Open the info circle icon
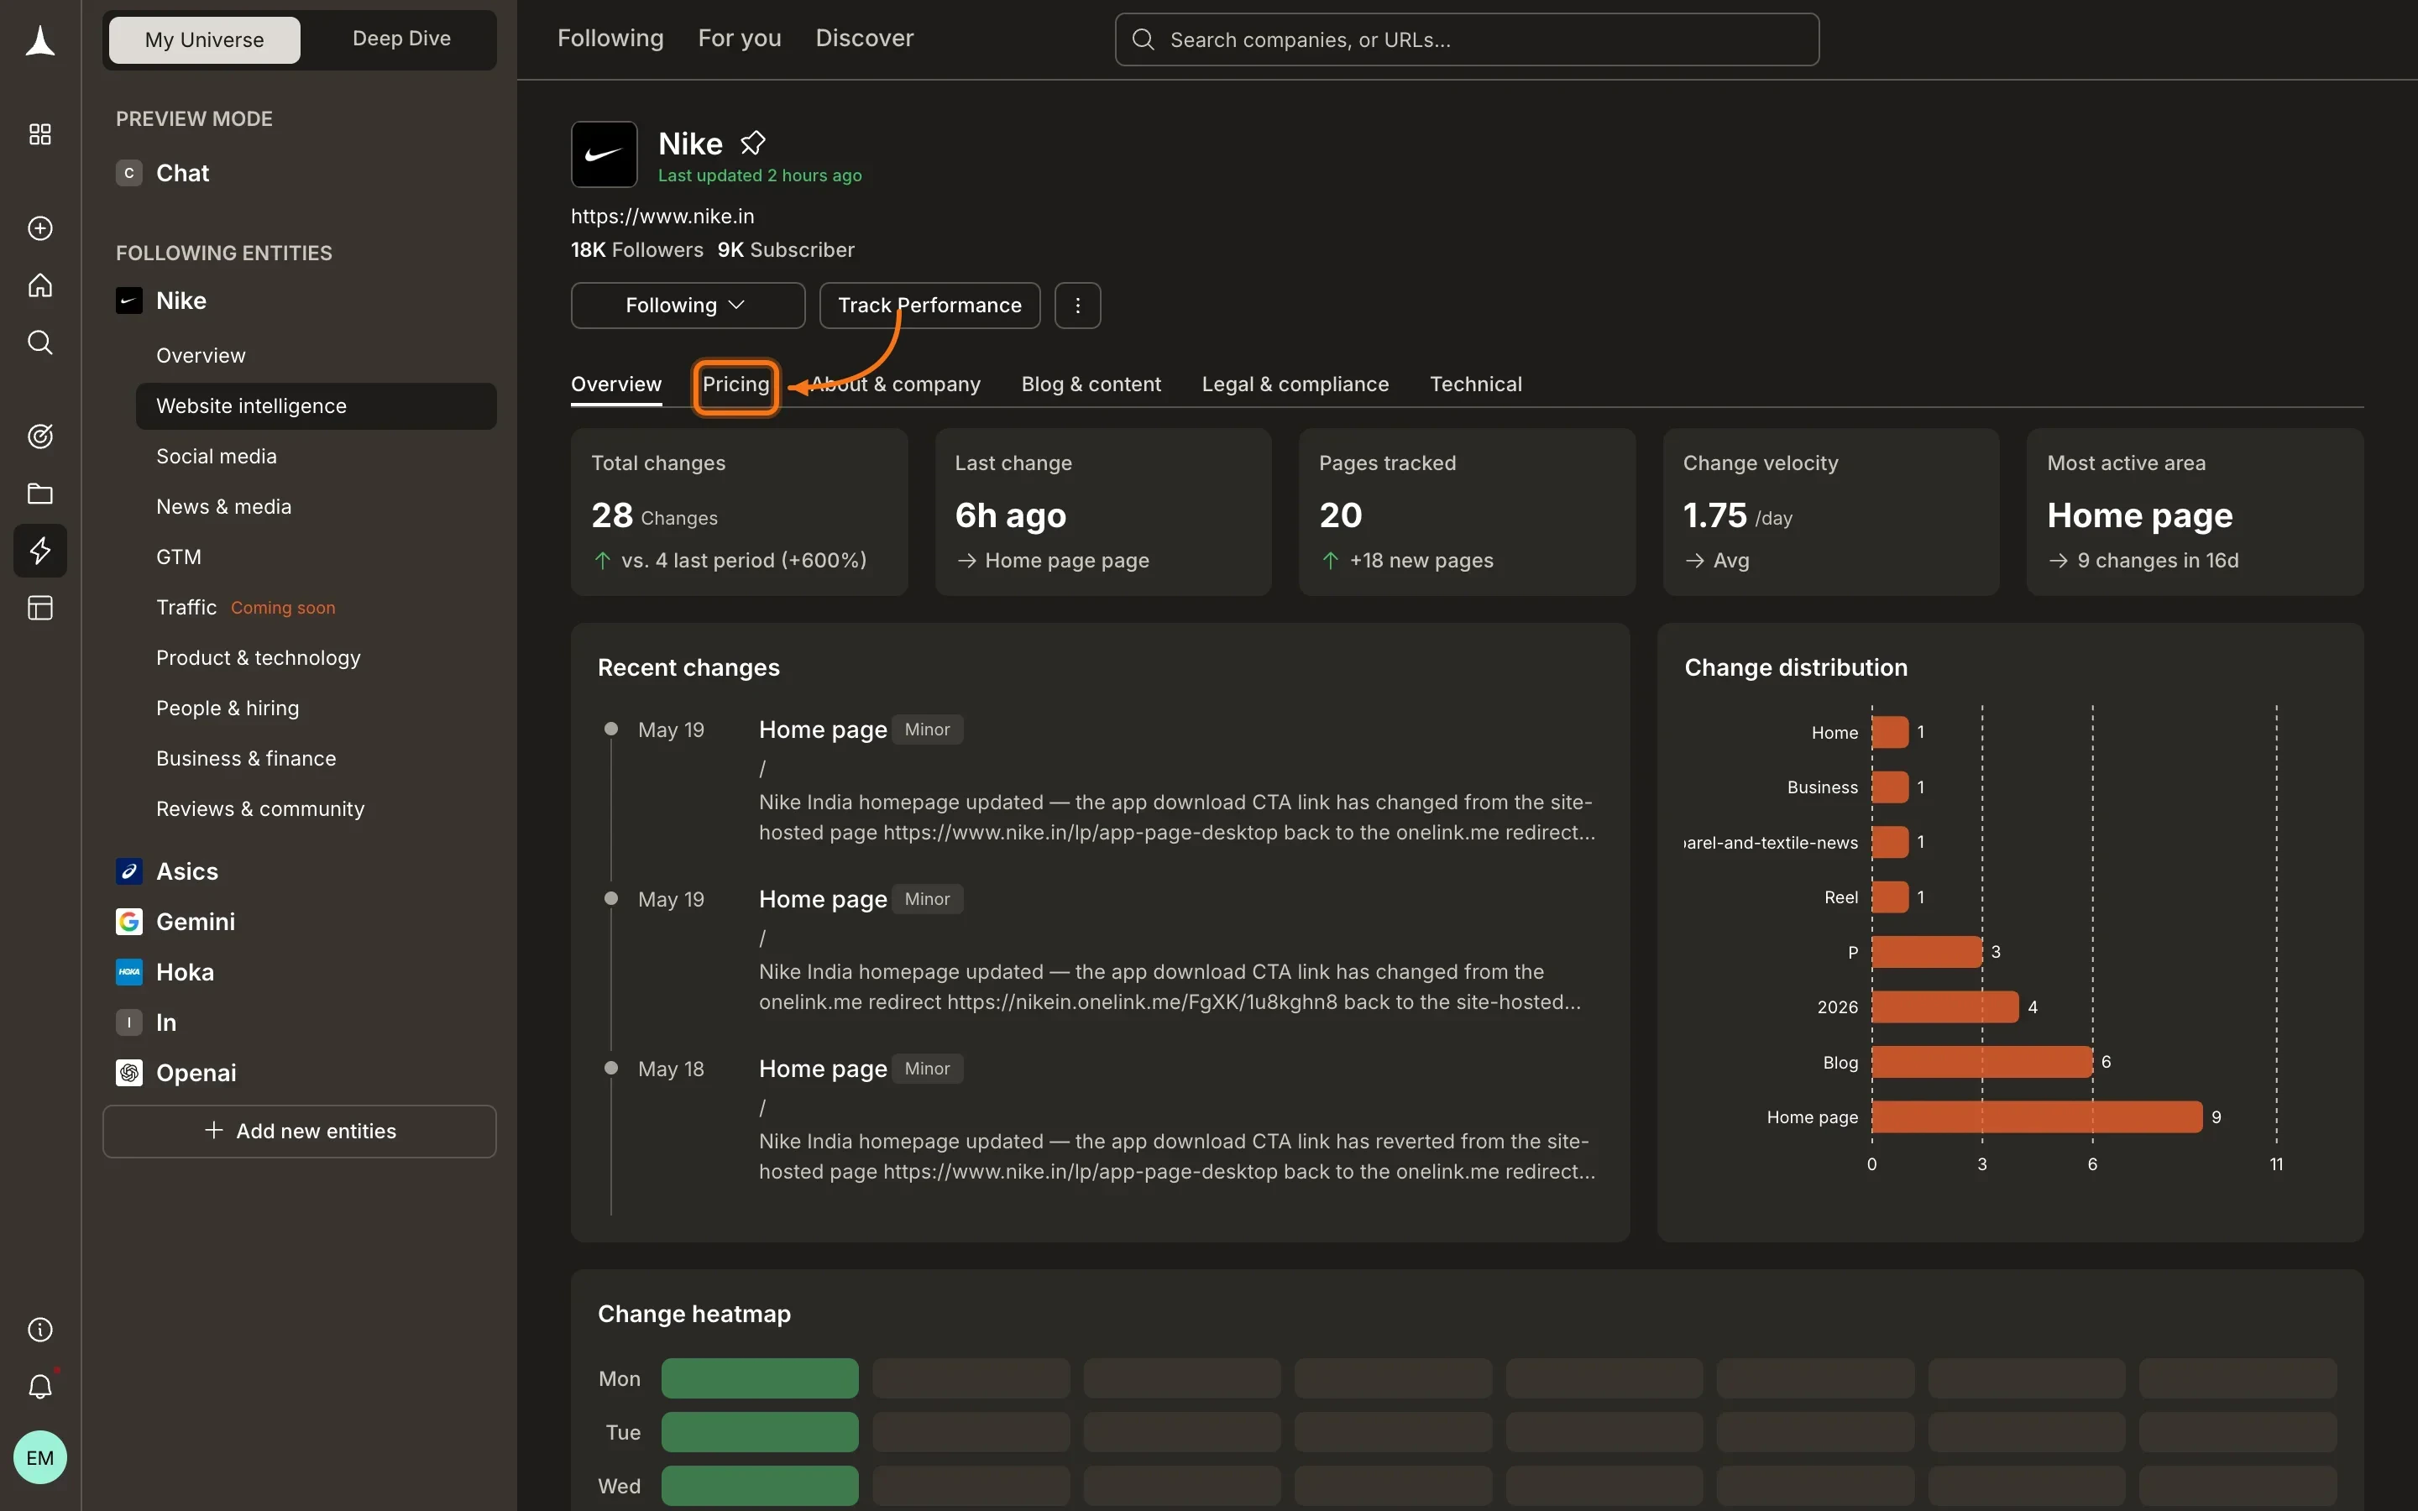Image resolution: width=2418 pixels, height=1511 pixels. 40,1331
